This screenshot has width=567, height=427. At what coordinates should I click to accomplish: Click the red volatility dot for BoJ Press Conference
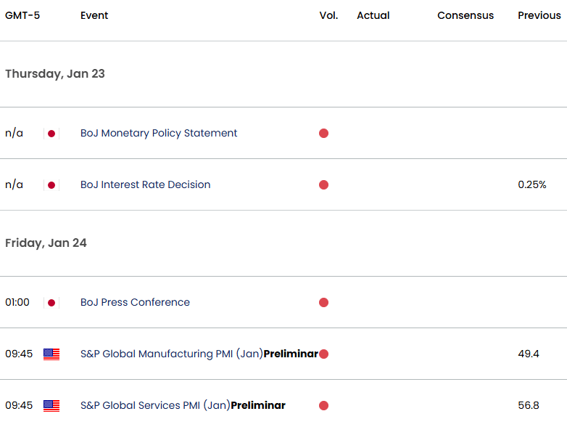323,303
